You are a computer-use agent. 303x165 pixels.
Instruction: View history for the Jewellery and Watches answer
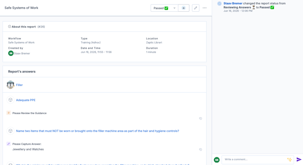pyautogui.click(x=201, y=149)
